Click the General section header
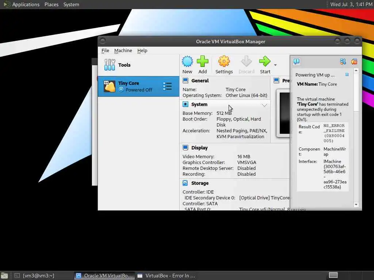Image resolution: width=374 pixels, height=280 pixels. coord(200,81)
